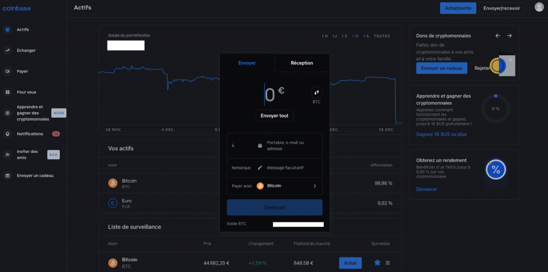Click the 0 % learning progress ring

click(x=496, y=108)
